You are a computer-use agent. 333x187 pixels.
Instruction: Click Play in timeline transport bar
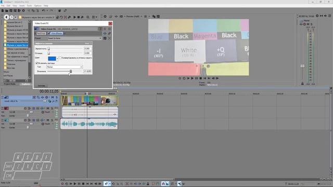tap(75, 184)
